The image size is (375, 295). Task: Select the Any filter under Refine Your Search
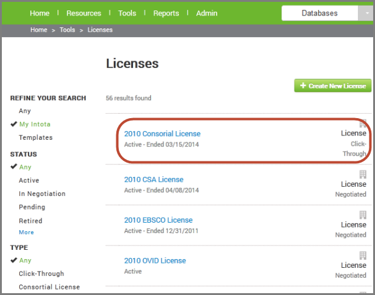[25, 111]
